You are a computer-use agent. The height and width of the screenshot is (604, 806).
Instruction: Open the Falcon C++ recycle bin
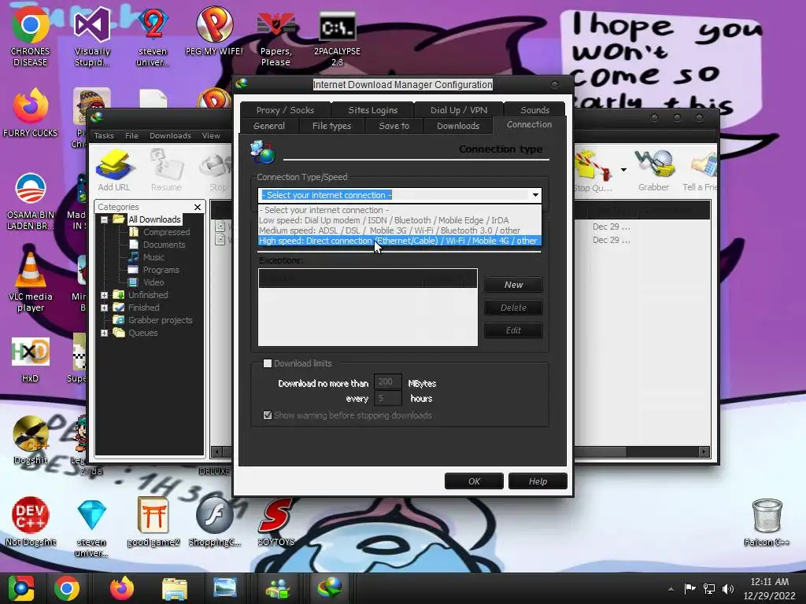point(767,521)
